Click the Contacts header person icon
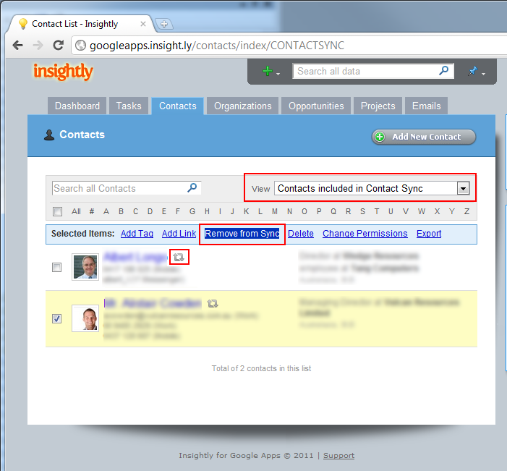Screen dimensions: 507x471 click(49, 135)
